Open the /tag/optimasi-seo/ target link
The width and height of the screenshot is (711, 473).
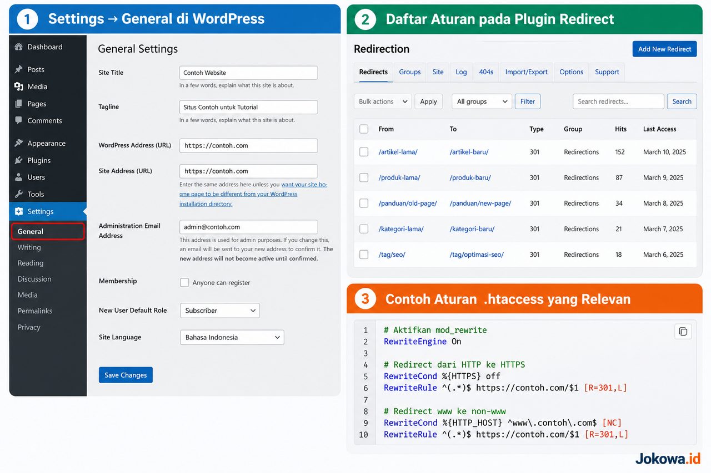[477, 255]
